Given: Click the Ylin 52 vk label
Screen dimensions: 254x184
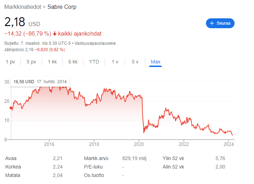Looking at the screenshot, I should point(173,158).
